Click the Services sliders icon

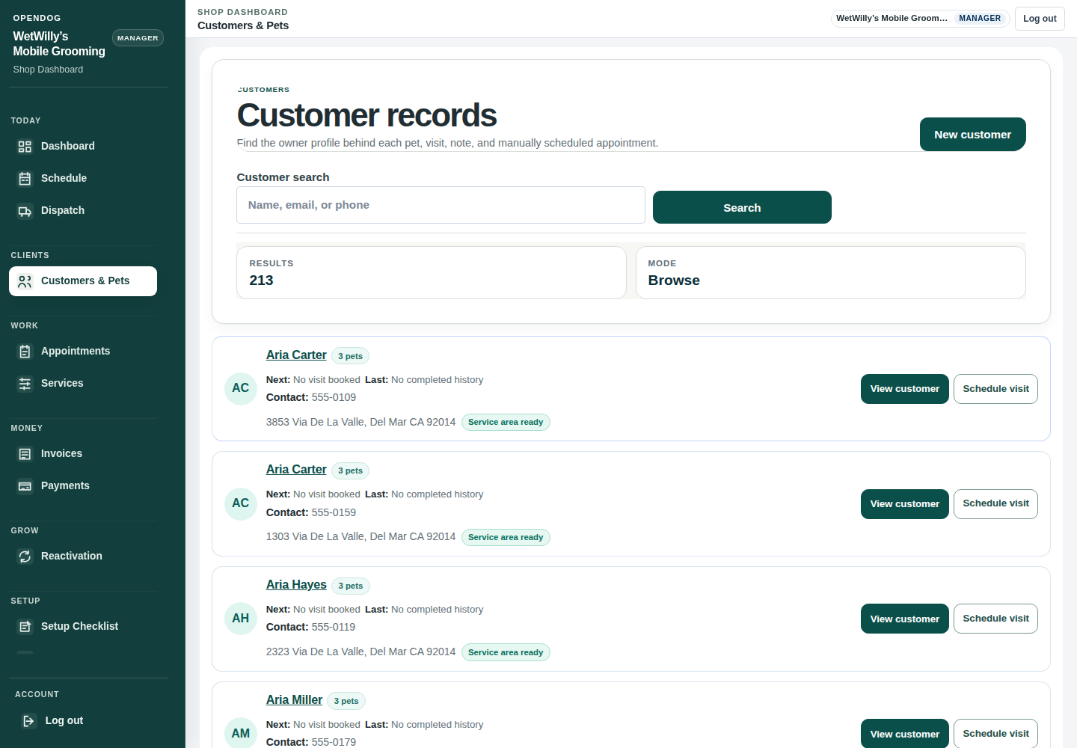click(x=25, y=384)
